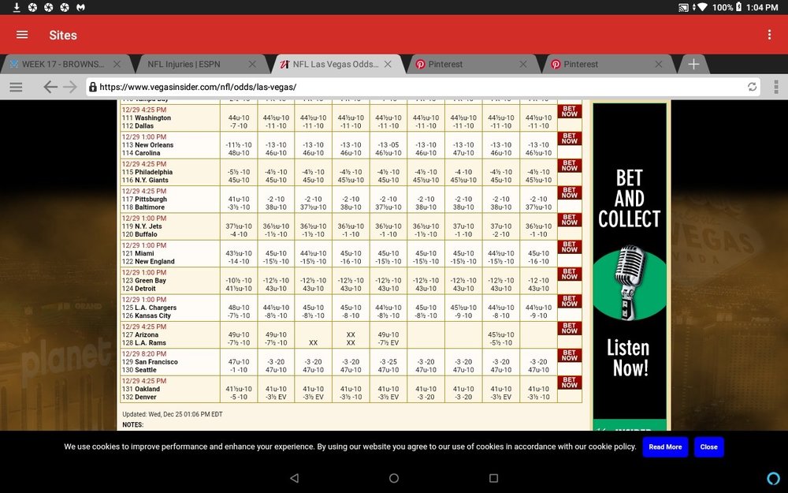Click Bet Now for L.A. Chargers vs Kansas City
The width and height of the screenshot is (788, 493).
pos(570,301)
